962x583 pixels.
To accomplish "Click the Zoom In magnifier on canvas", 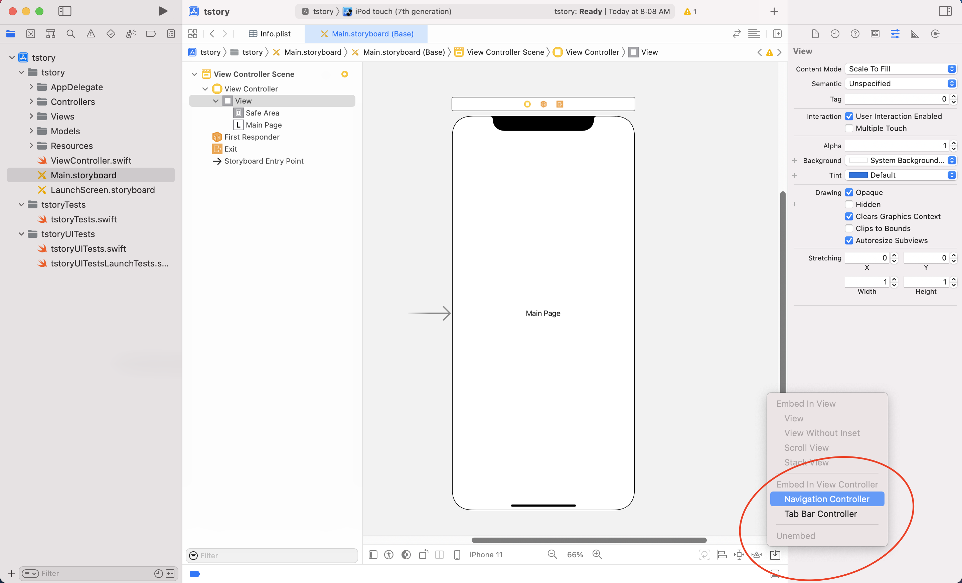I will 597,554.
